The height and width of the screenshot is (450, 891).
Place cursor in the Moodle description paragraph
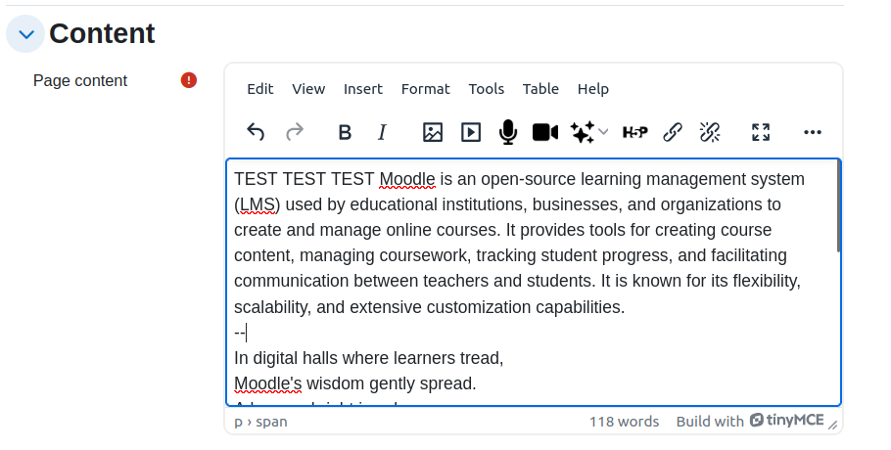tap(519, 243)
